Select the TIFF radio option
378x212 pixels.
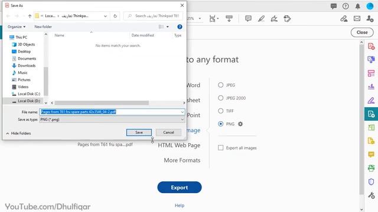(x=220, y=111)
